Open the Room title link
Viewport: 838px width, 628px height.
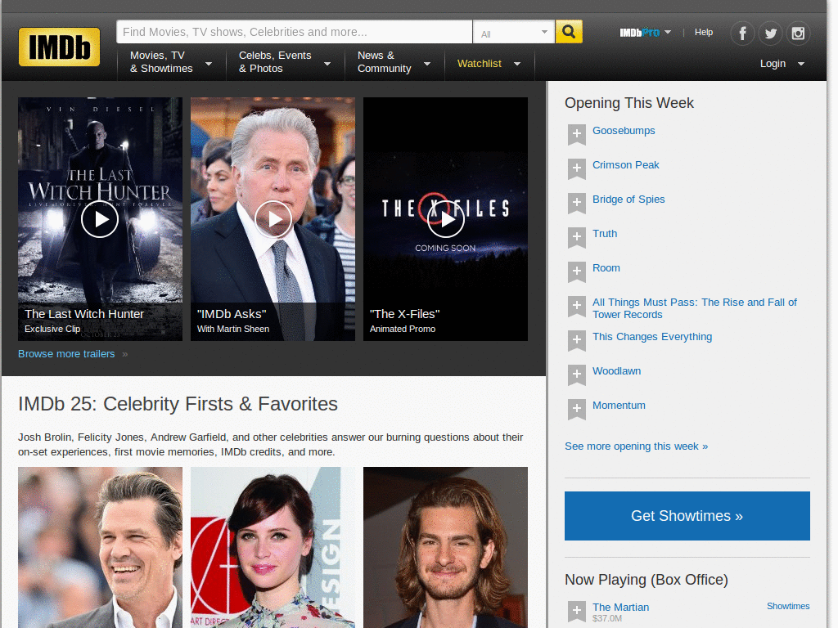[x=606, y=268]
